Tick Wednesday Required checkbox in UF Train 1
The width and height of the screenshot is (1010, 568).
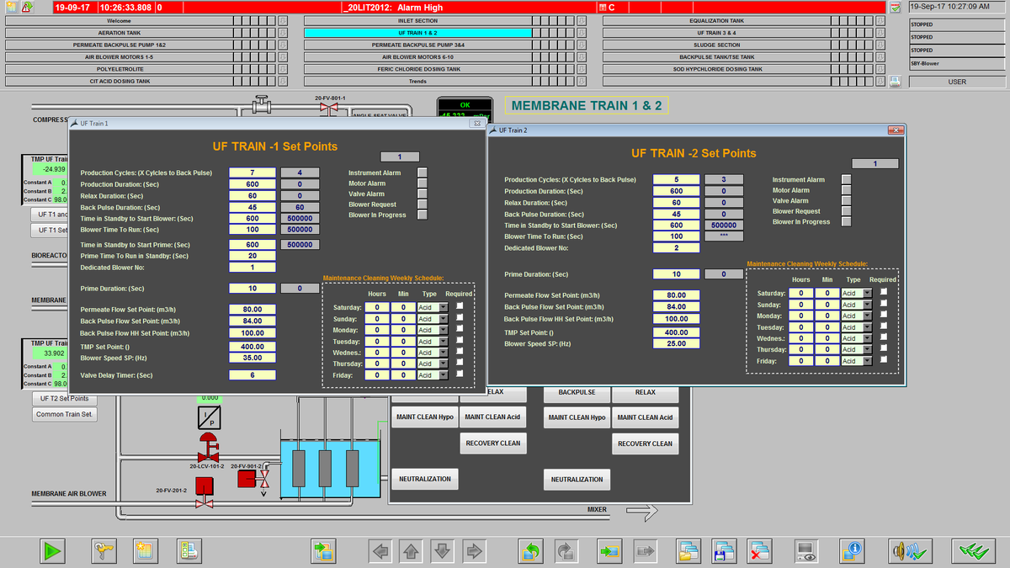pyautogui.click(x=460, y=352)
